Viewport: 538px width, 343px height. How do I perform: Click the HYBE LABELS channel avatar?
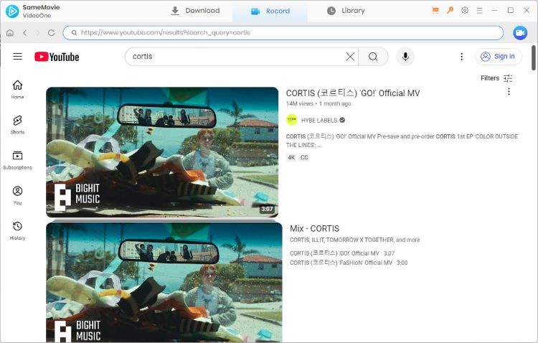pos(292,120)
